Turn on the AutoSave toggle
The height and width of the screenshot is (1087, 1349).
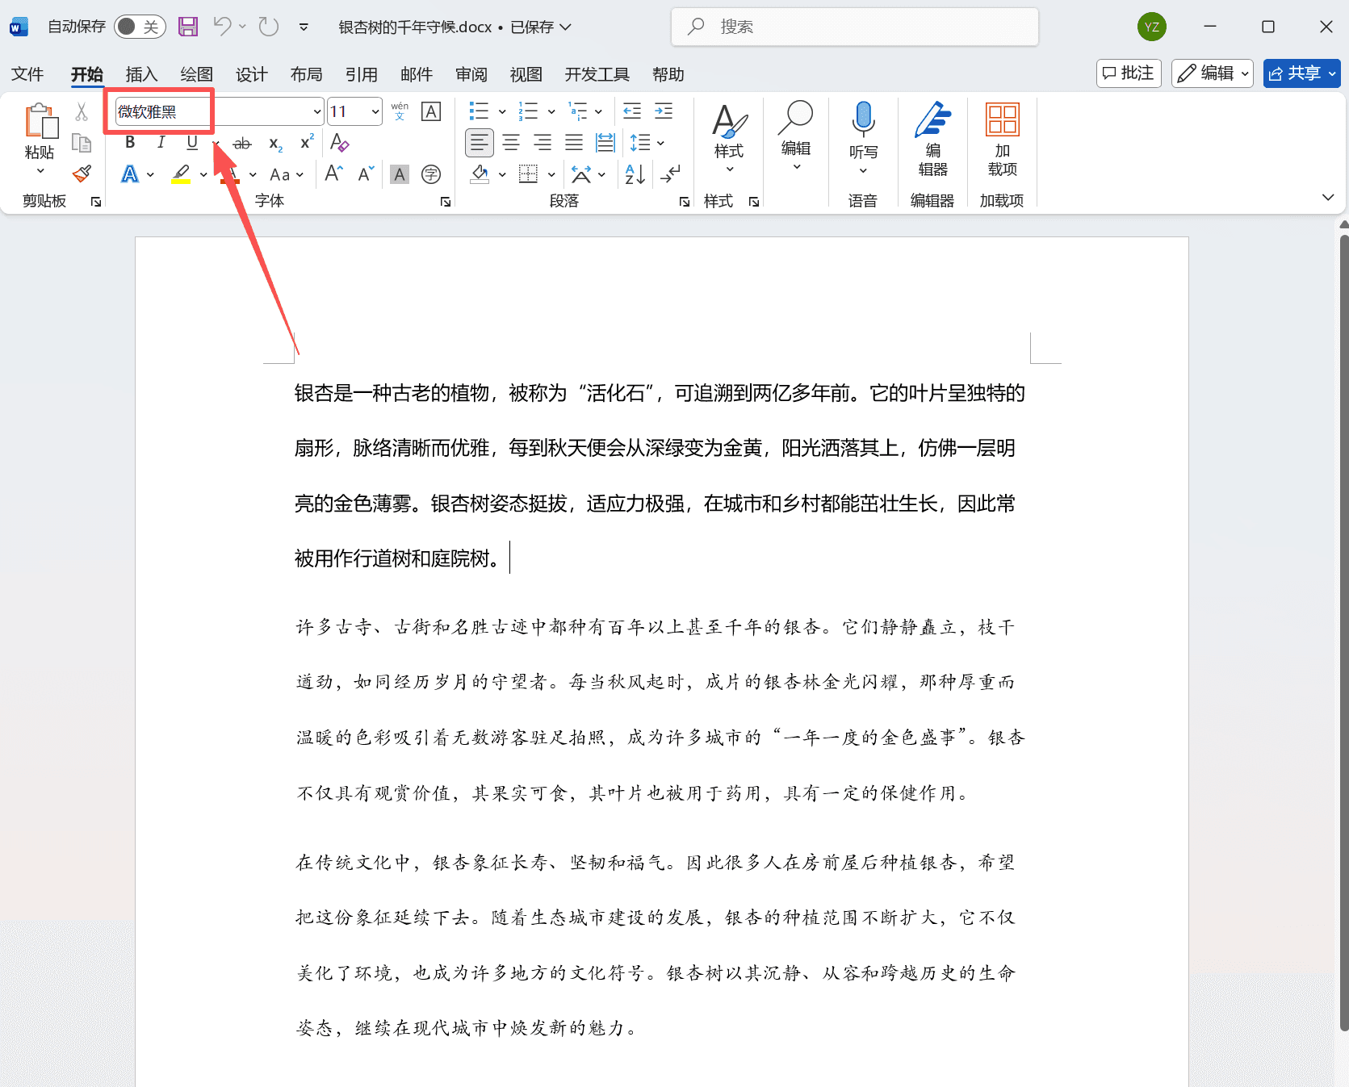point(139,26)
